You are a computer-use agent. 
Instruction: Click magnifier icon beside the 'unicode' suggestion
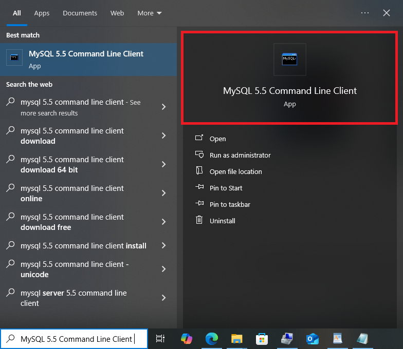[10, 264]
